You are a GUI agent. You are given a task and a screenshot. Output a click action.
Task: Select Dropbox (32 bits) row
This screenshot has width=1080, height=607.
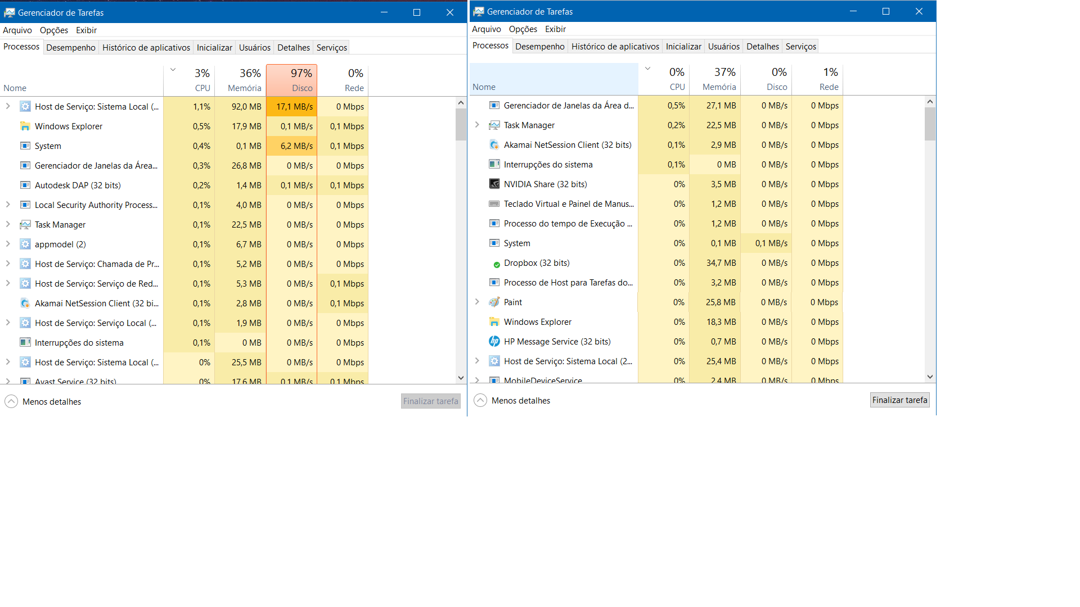(x=656, y=262)
